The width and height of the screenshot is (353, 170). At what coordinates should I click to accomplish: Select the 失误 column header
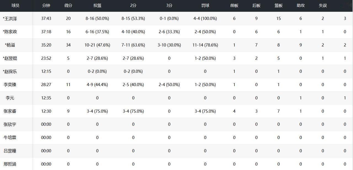[323, 6]
